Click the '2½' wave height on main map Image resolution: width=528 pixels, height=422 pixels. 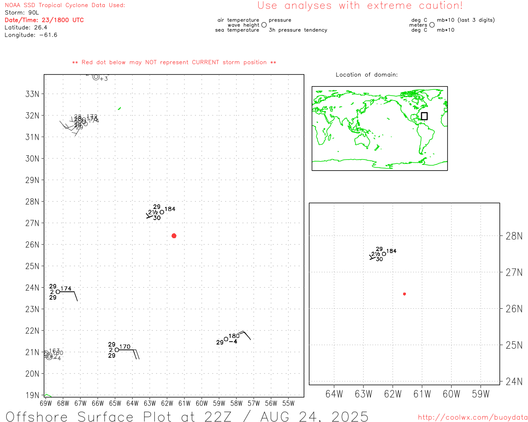click(x=153, y=213)
